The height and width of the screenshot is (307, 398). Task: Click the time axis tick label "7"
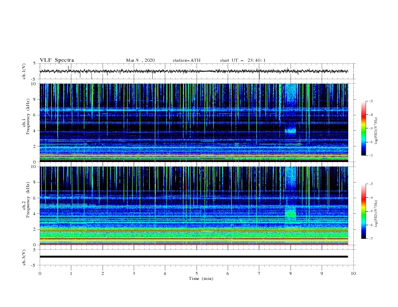point(259,273)
